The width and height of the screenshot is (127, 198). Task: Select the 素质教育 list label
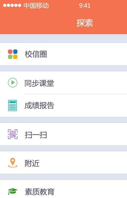point(40,192)
